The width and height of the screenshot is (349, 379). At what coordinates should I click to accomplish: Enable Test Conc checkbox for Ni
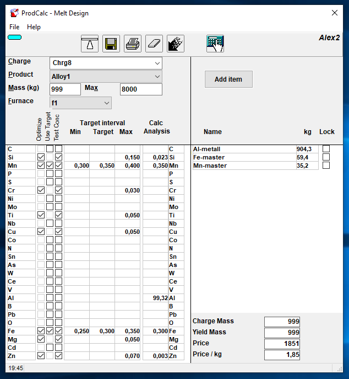[x=58, y=199]
